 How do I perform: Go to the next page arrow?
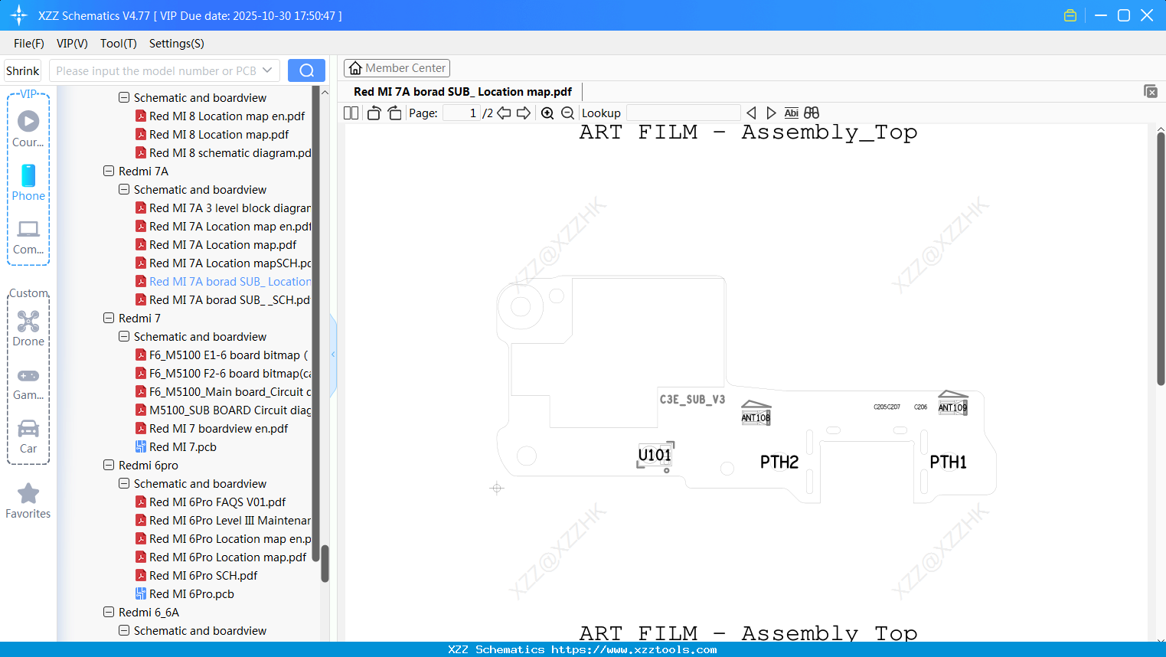(x=524, y=113)
